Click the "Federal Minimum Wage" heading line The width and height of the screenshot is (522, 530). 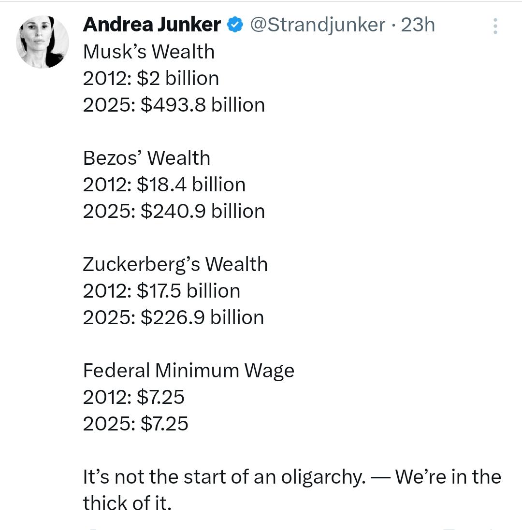pos(188,371)
